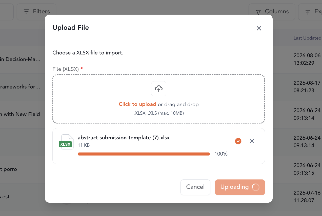Click the Filters icon in the toolbar
Image resolution: width=322 pixels, height=216 pixels.
click(26, 12)
